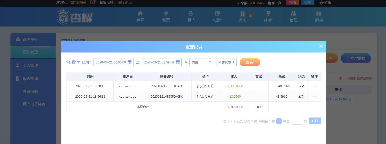
Task: Click the [+]现金充值 type cell
Action: pyautogui.click(x=205, y=97)
